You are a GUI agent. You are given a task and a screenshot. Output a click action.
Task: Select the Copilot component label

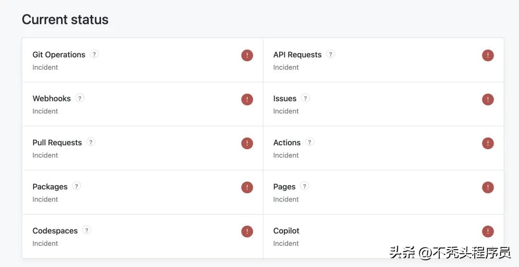pyautogui.click(x=286, y=231)
